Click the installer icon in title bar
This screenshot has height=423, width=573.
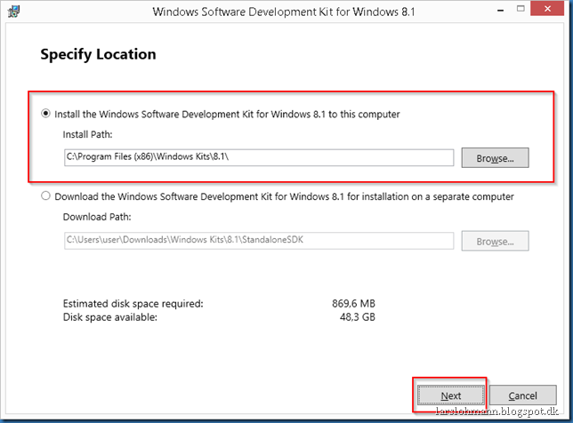[13, 12]
